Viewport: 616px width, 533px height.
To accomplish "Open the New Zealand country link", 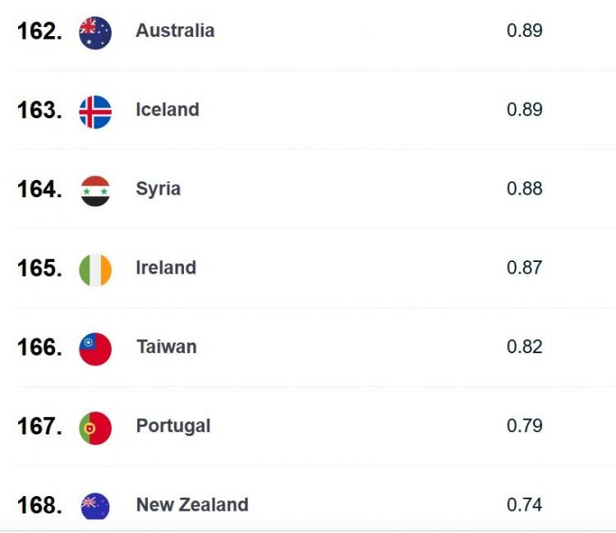I will [x=192, y=505].
